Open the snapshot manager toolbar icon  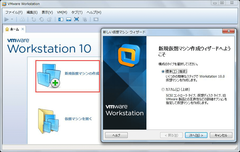[49, 20]
